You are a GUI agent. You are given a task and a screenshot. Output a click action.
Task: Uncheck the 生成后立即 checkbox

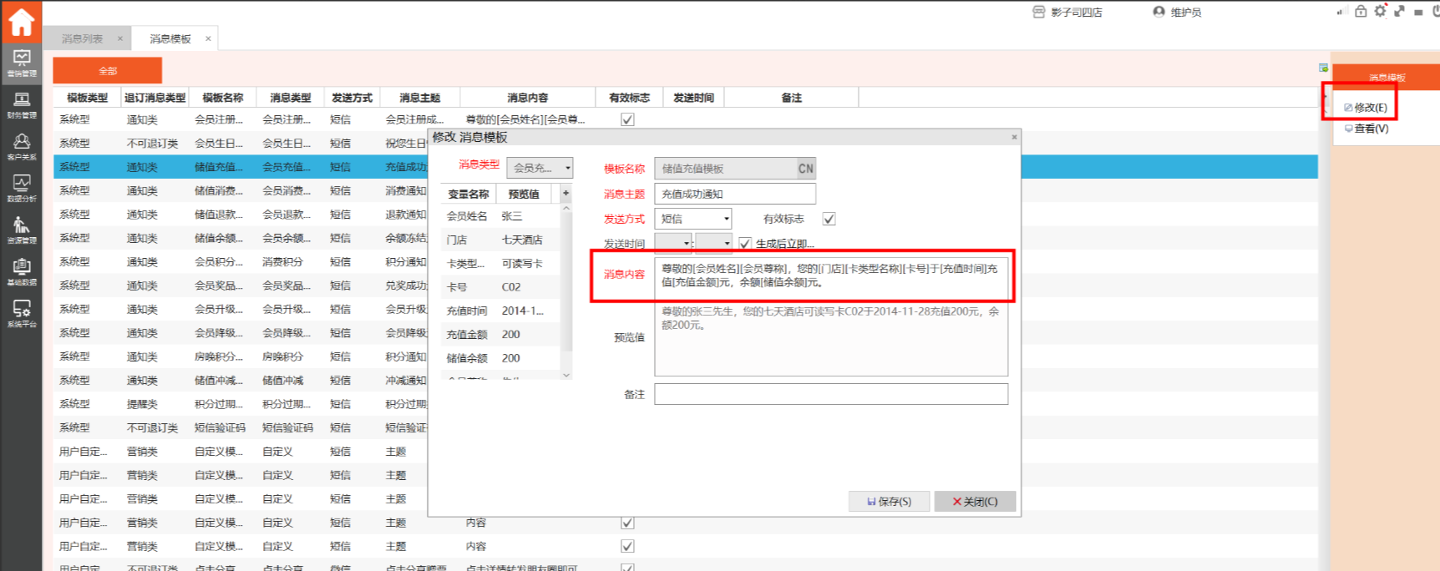click(745, 244)
